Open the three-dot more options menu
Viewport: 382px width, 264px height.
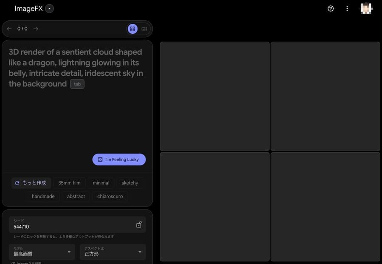click(347, 8)
